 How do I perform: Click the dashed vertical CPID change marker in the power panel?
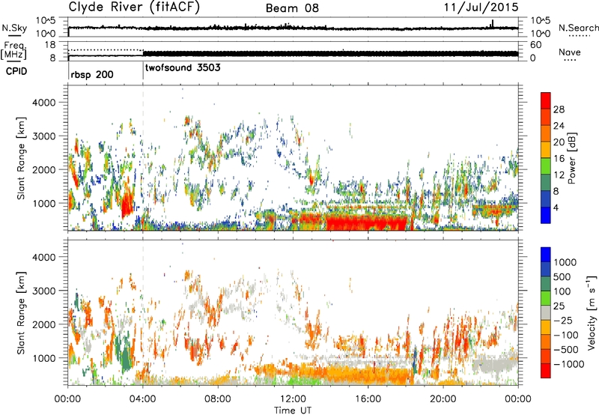click(143, 157)
